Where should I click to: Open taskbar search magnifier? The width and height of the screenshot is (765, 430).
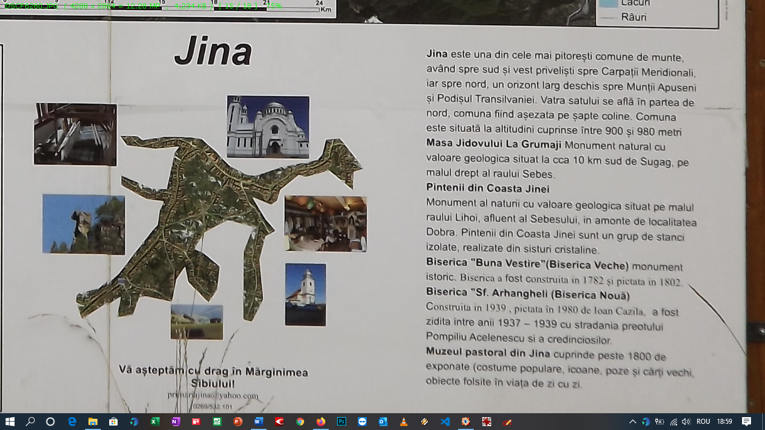(30, 422)
